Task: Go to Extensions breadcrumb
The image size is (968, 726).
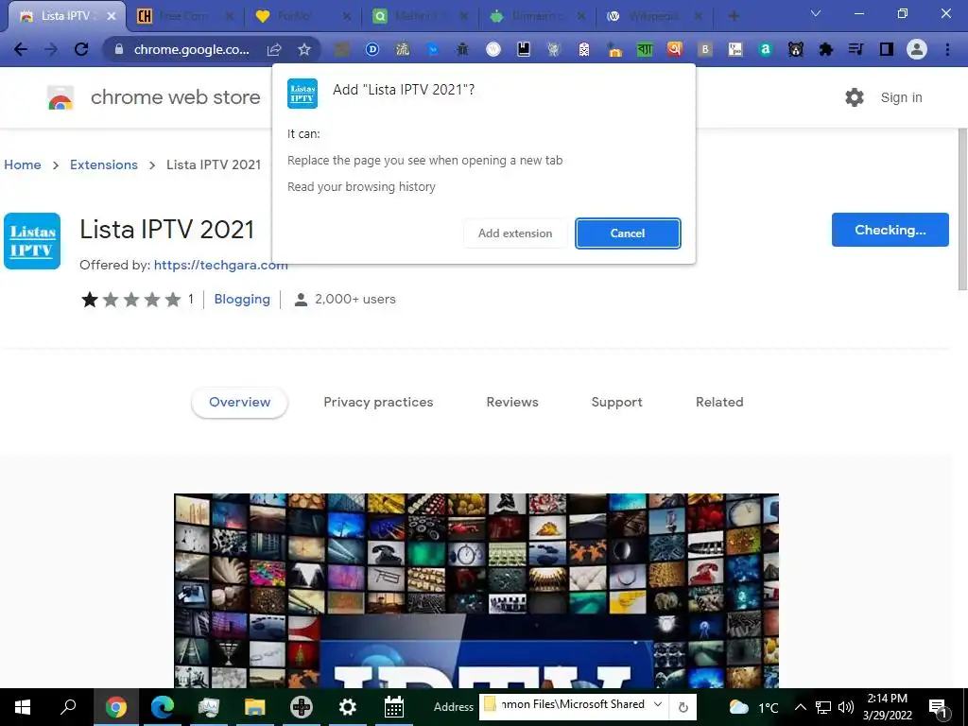Action: [x=104, y=164]
